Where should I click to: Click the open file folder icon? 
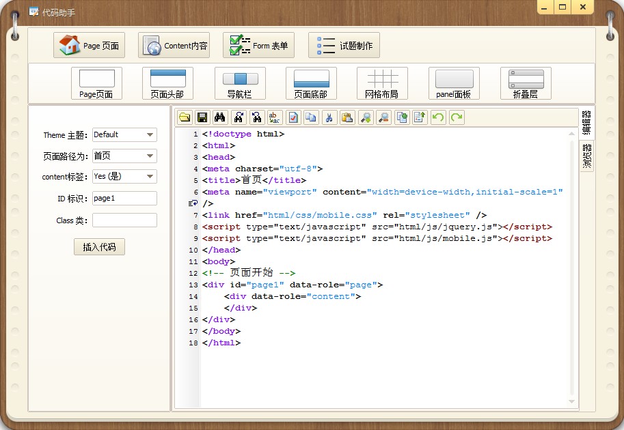click(185, 117)
